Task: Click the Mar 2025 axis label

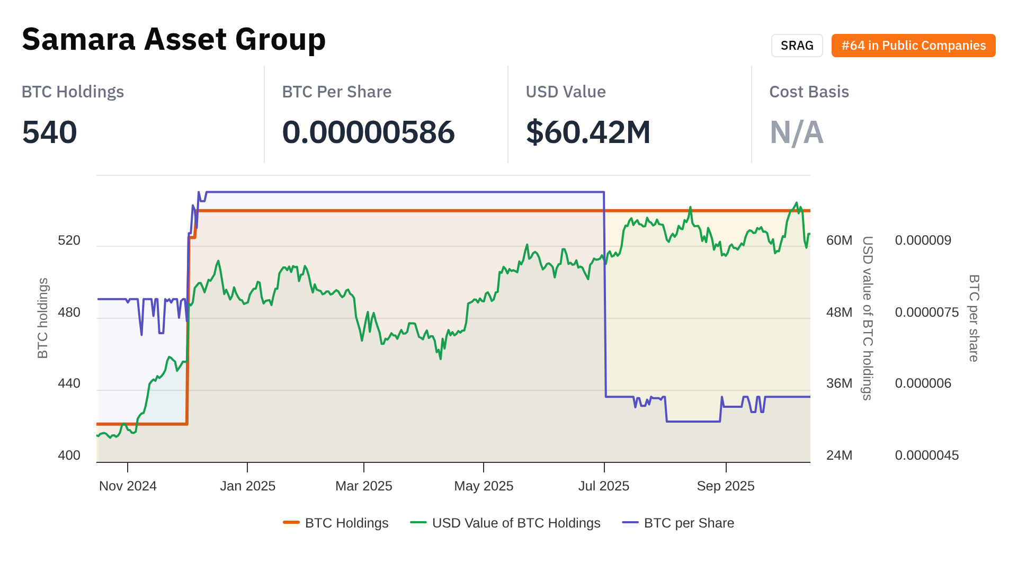Action: (364, 486)
